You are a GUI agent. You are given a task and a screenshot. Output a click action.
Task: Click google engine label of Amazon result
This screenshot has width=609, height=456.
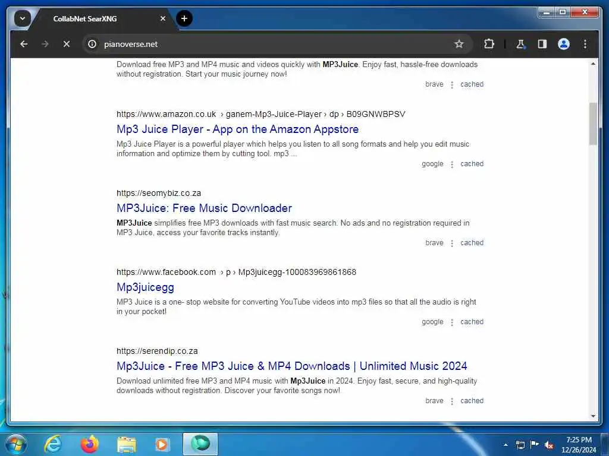[432, 164]
